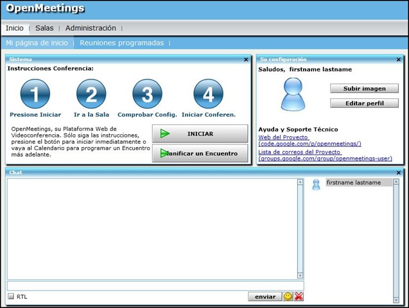This screenshot has width=409, height=308.
Task: Open the Salas menu
Action: pyautogui.click(x=44, y=28)
